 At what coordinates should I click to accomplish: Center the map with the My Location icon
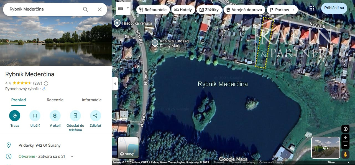coord(345,129)
